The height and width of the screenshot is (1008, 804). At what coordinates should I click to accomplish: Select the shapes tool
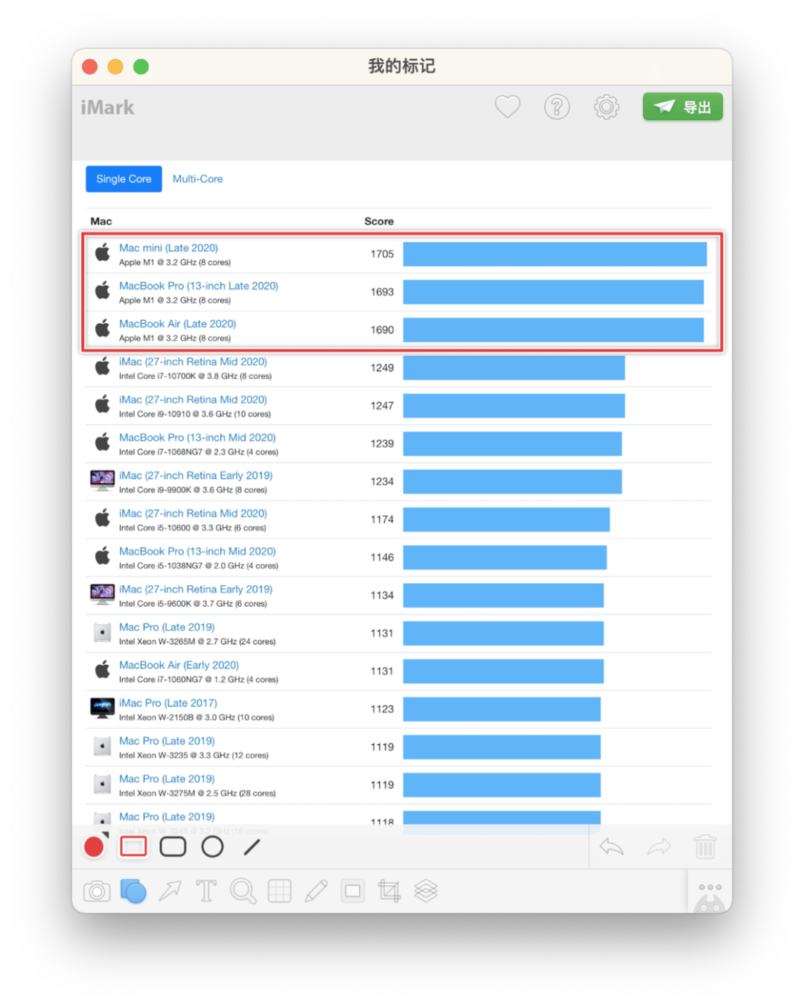click(x=133, y=891)
